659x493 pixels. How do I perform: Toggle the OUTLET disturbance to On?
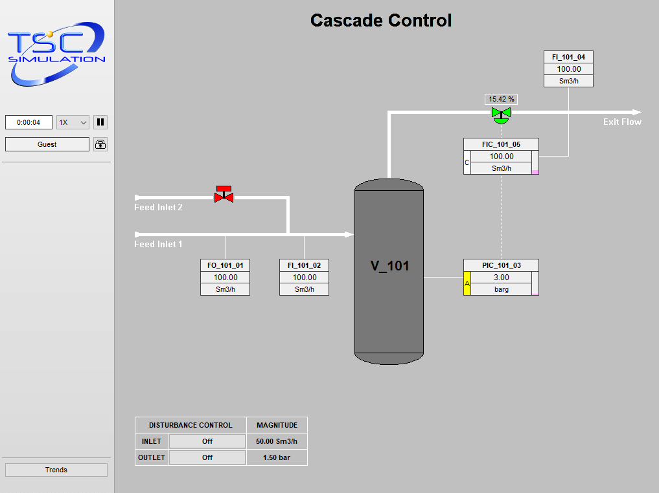tap(207, 457)
